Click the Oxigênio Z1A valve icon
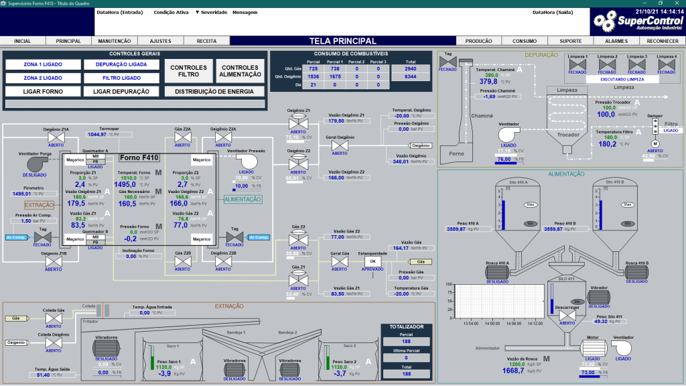The height and width of the screenshot is (386, 686). tap(56, 137)
